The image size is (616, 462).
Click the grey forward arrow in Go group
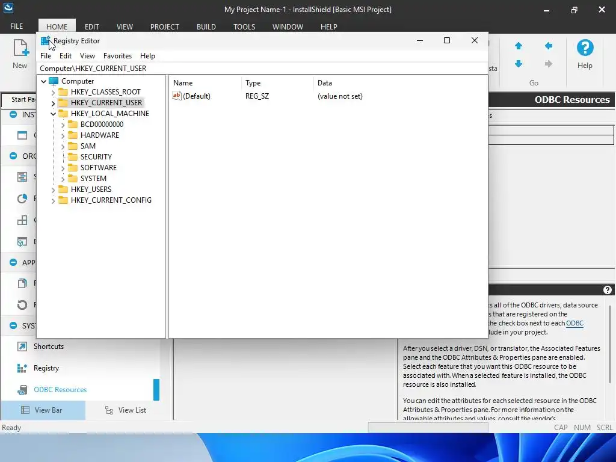tap(549, 64)
